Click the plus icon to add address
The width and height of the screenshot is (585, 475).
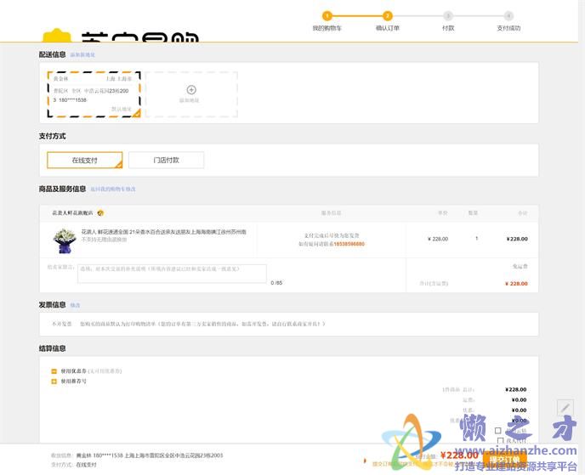click(x=191, y=89)
